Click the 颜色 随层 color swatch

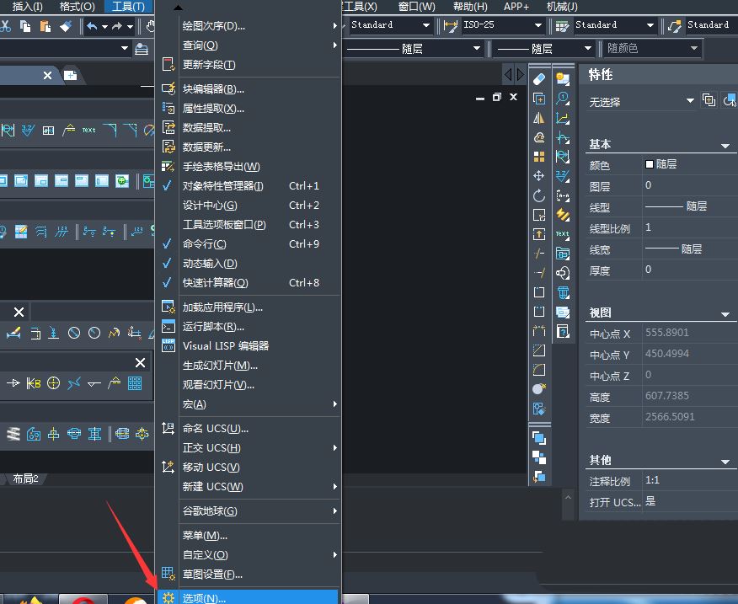pyautogui.click(x=650, y=163)
